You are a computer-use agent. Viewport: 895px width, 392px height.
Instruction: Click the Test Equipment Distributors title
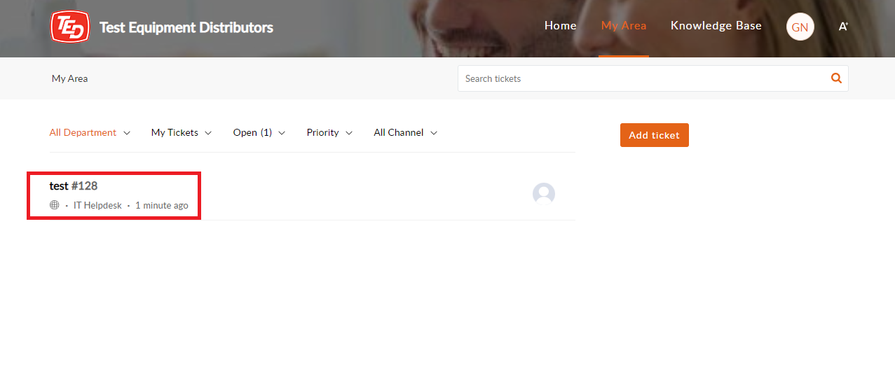click(186, 28)
